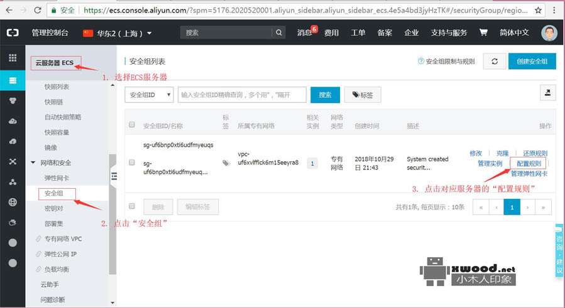The image size is (565, 308).
Task: Click 配置规则 for the security group
Action: pyautogui.click(x=529, y=163)
